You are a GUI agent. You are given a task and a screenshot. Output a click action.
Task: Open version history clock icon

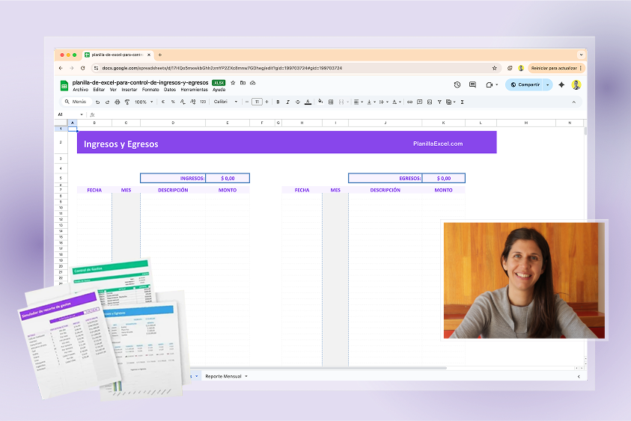point(457,84)
